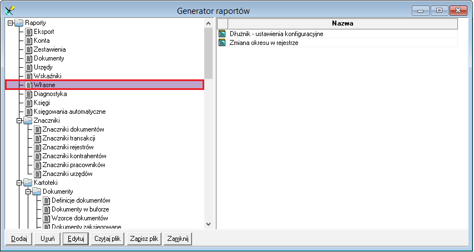Click the folder icon of Znaczniki
474x252 pixels.
(x=28, y=120)
